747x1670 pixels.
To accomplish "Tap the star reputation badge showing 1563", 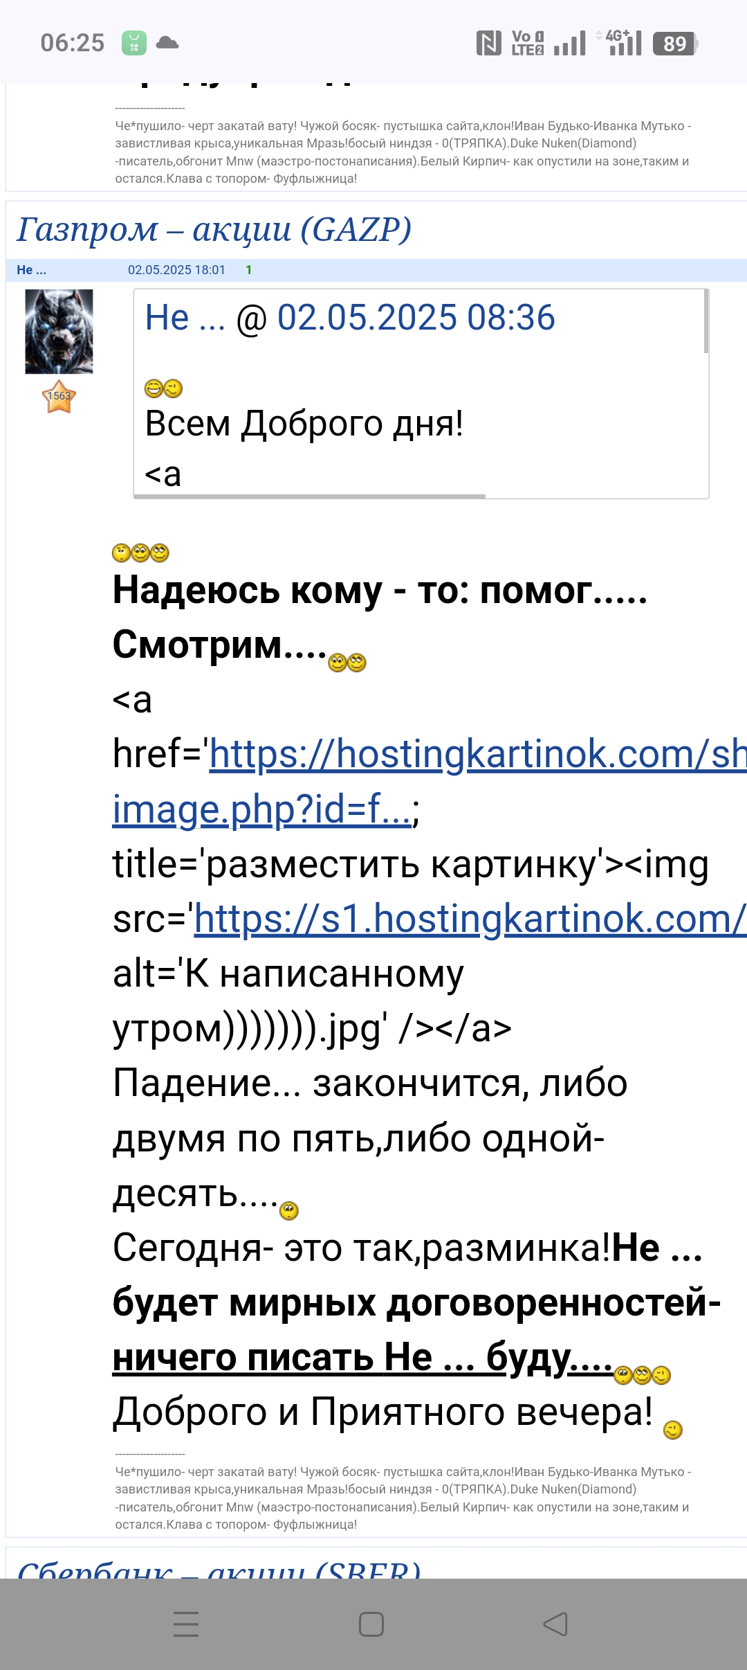I will coord(59,397).
